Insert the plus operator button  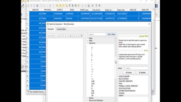click(53, 35)
